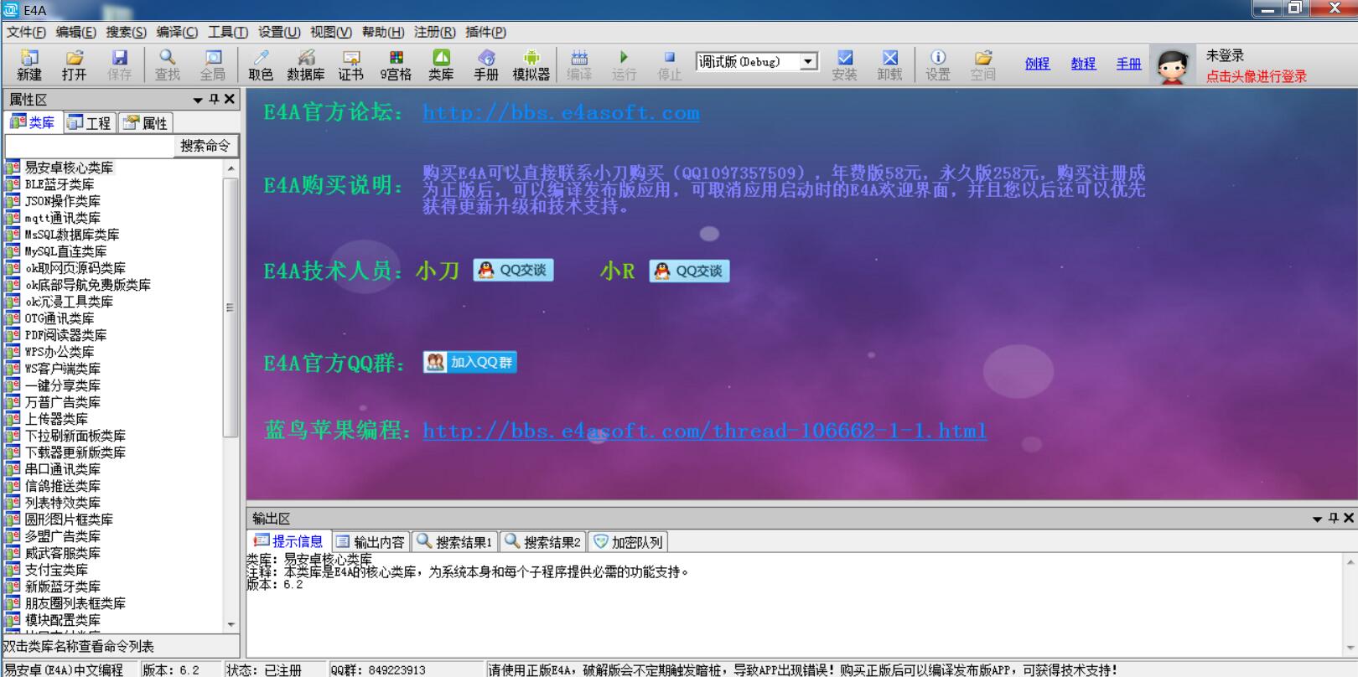Viewport: 1358px width, 677px height.
Task: Open the 设置(U) menu
Action: (279, 32)
